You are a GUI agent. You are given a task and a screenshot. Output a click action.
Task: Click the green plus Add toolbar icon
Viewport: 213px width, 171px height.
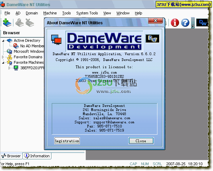tap(7, 23)
